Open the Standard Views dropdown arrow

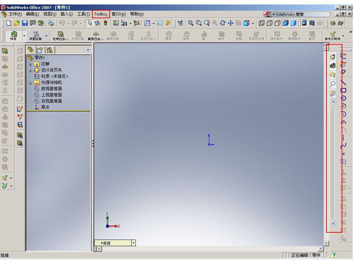pos(253,23)
